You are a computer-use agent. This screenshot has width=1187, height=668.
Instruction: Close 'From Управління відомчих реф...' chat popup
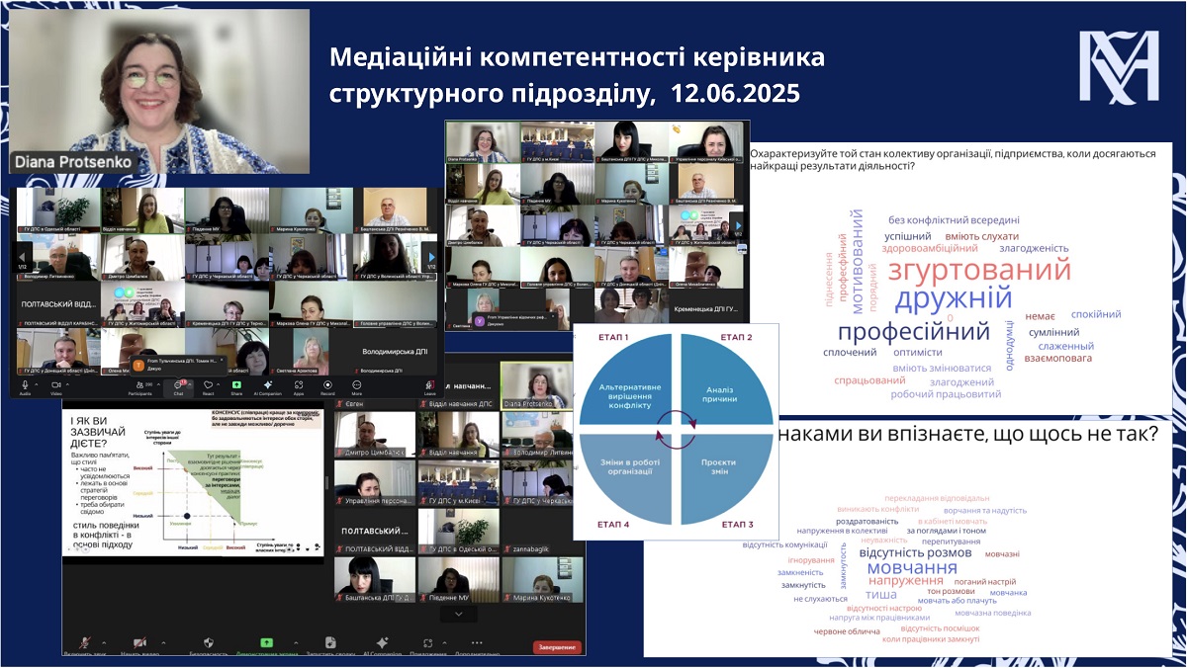(x=553, y=316)
